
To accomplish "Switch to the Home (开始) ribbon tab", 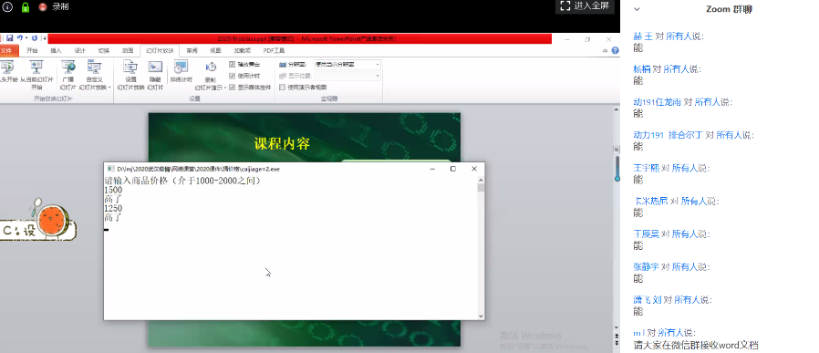I will 33,51.
